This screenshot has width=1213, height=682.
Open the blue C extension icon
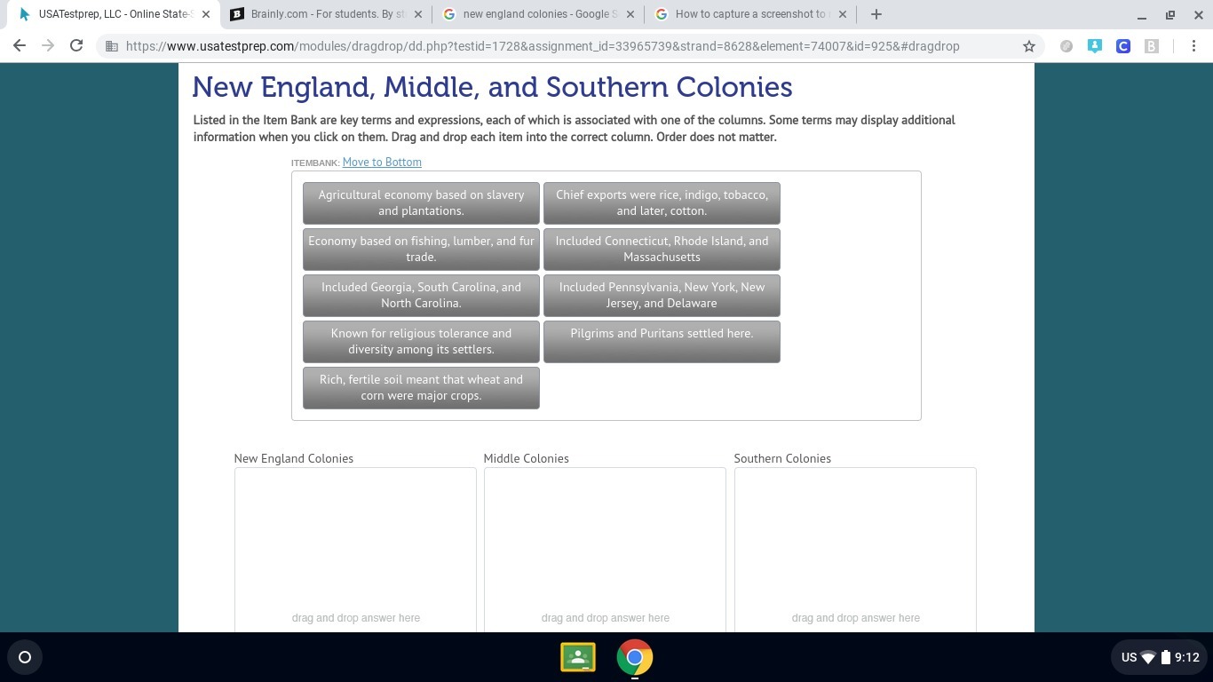point(1123,46)
